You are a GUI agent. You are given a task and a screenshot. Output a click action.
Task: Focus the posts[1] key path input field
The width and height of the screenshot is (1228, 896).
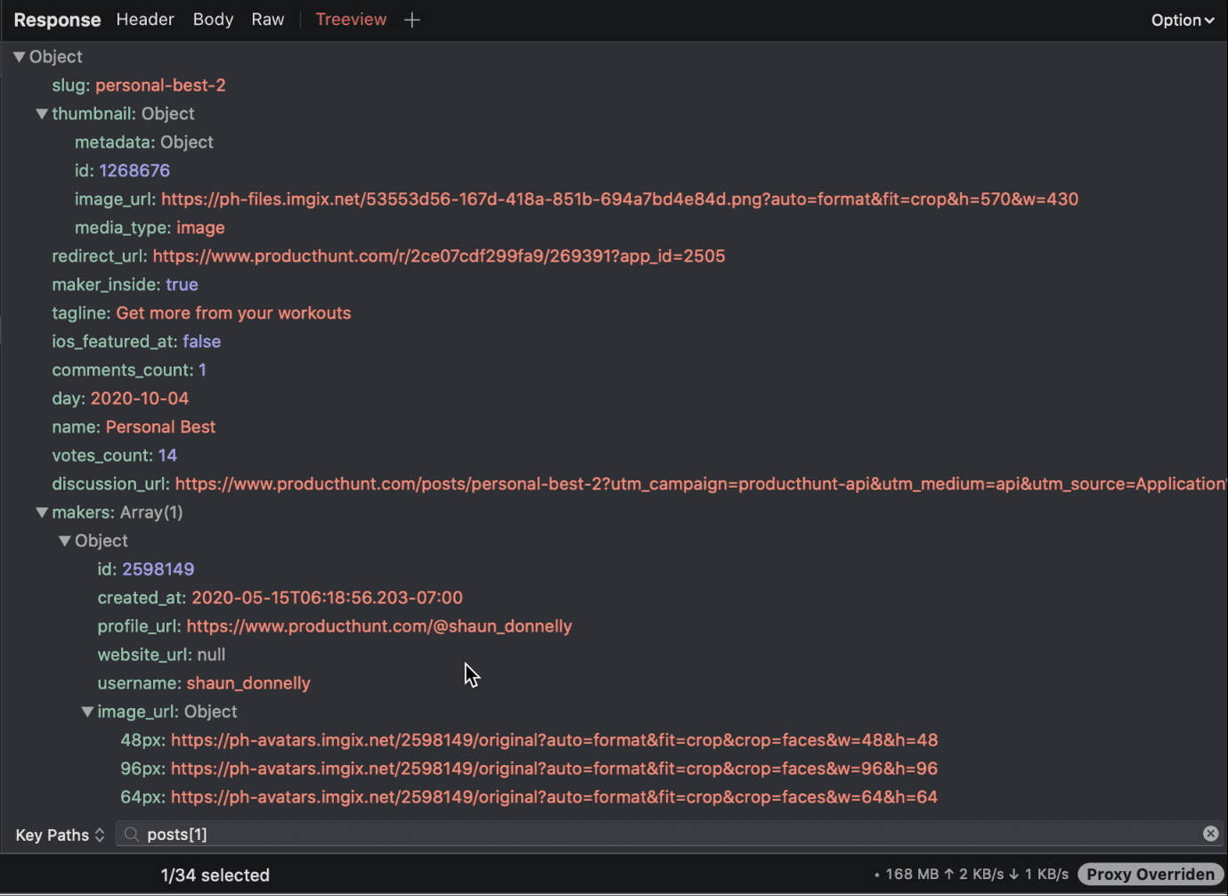[670, 835]
